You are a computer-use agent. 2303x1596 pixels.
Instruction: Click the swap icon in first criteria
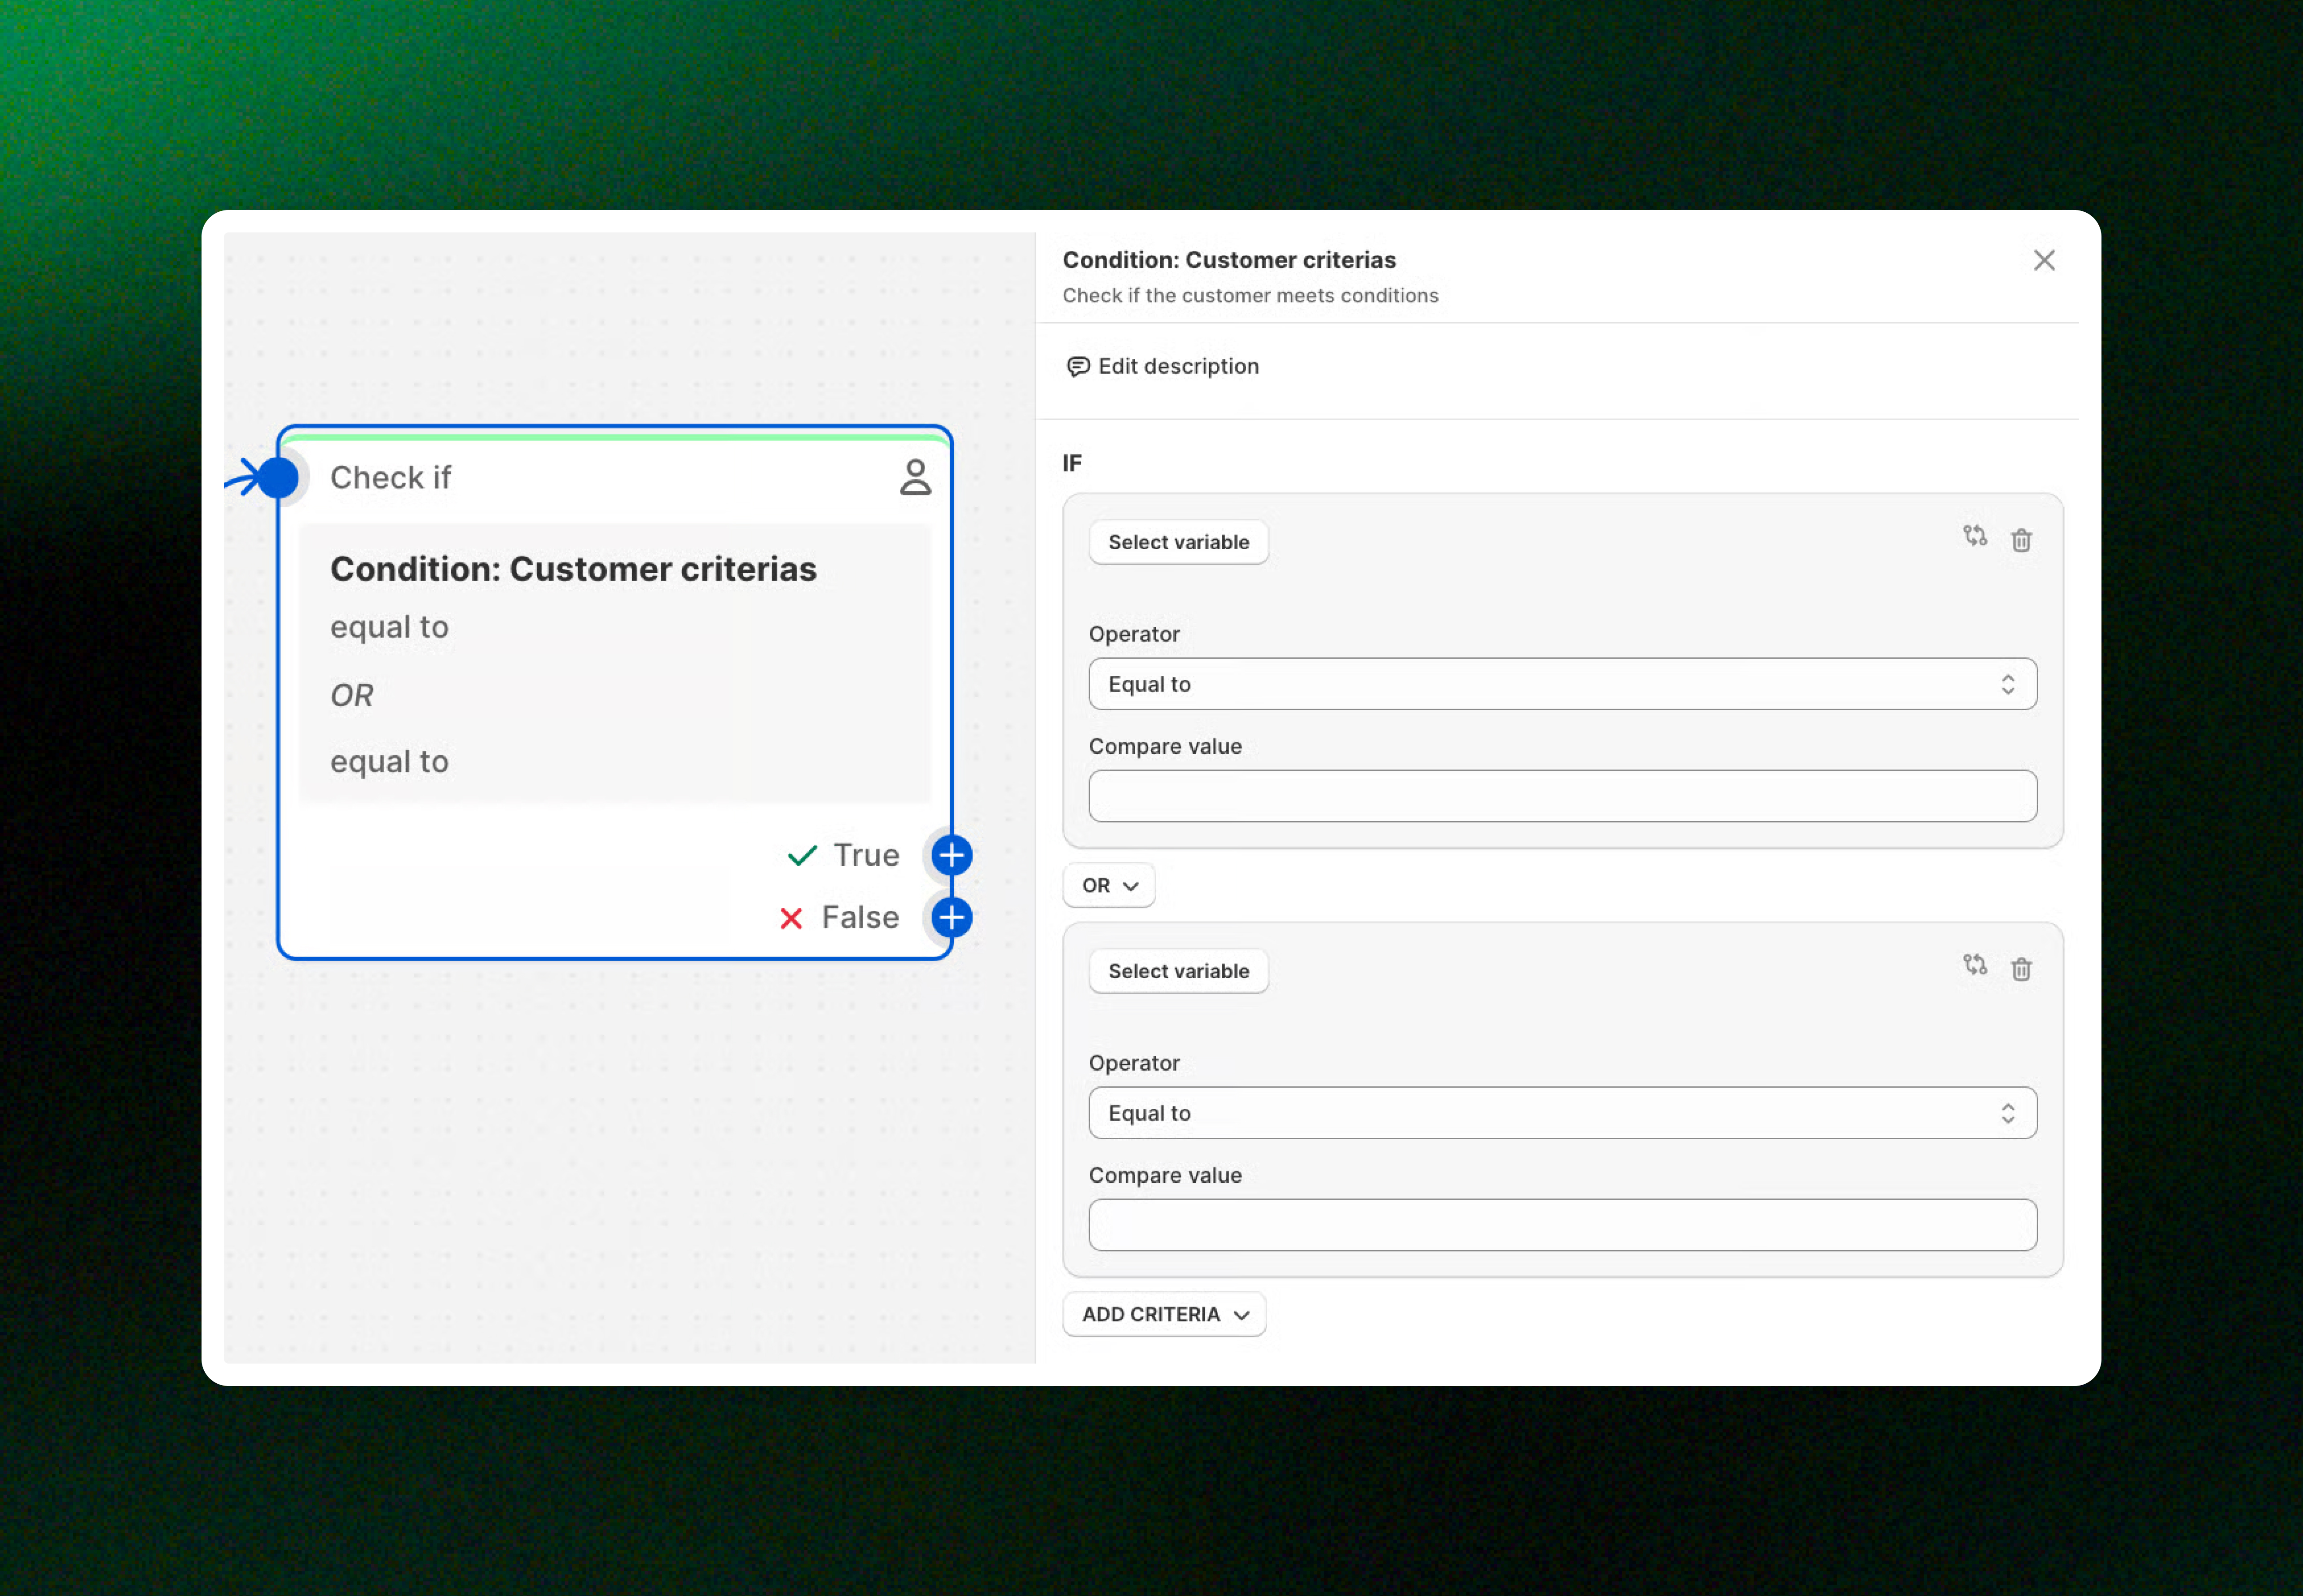coord(1974,537)
